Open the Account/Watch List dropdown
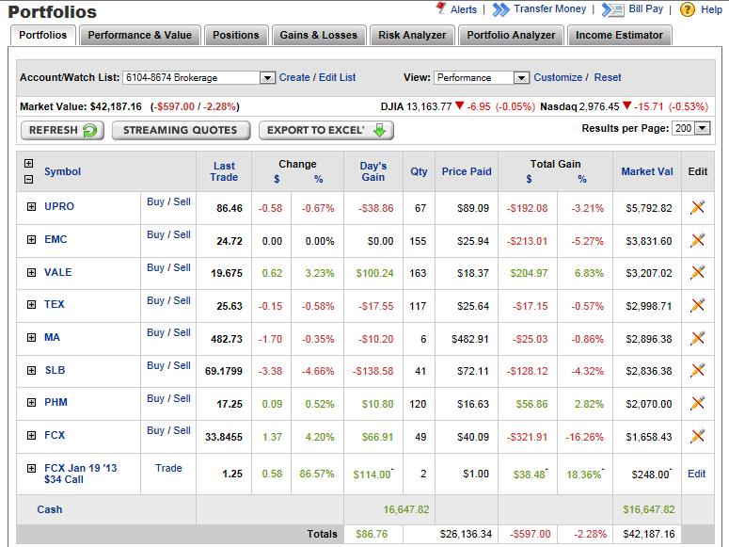Image resolution: width=729 pixels, height=547 pixels. click(267, 78)
